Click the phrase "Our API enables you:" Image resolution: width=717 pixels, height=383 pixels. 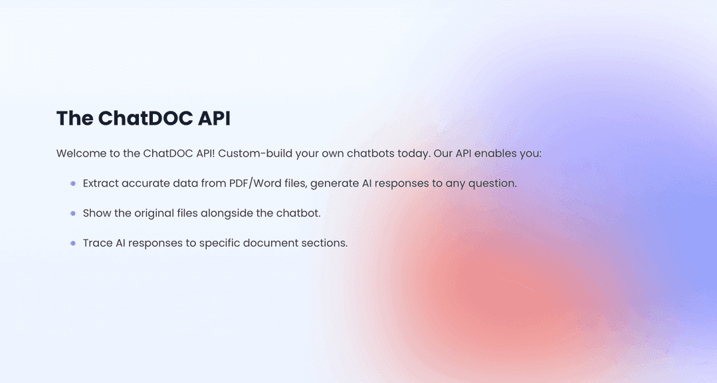(x=487, y=153)
